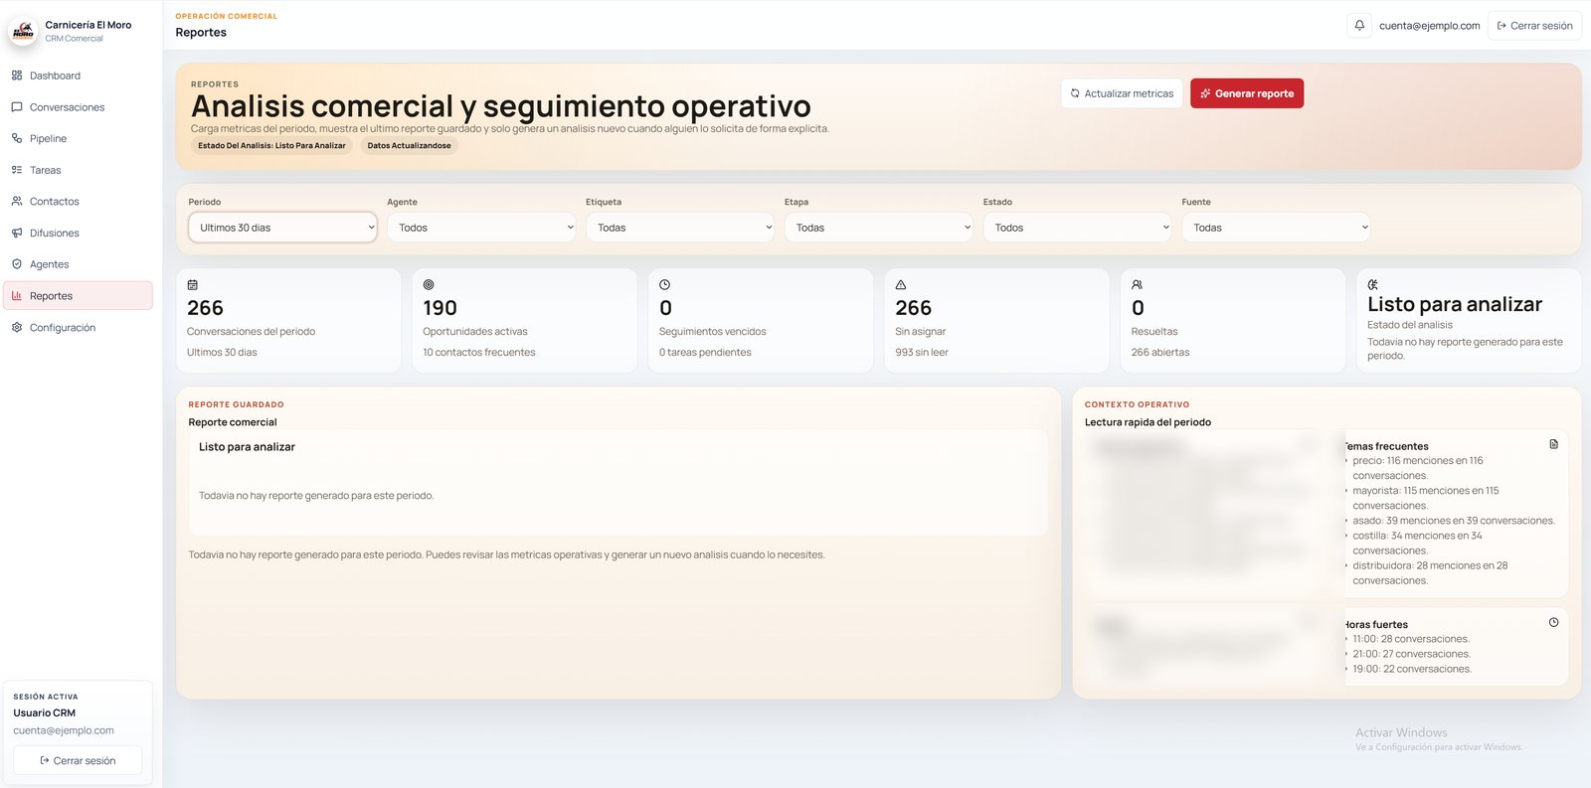
Task: Click the warning triangle icon in Sin asignar card
Action: pos(901,284)
